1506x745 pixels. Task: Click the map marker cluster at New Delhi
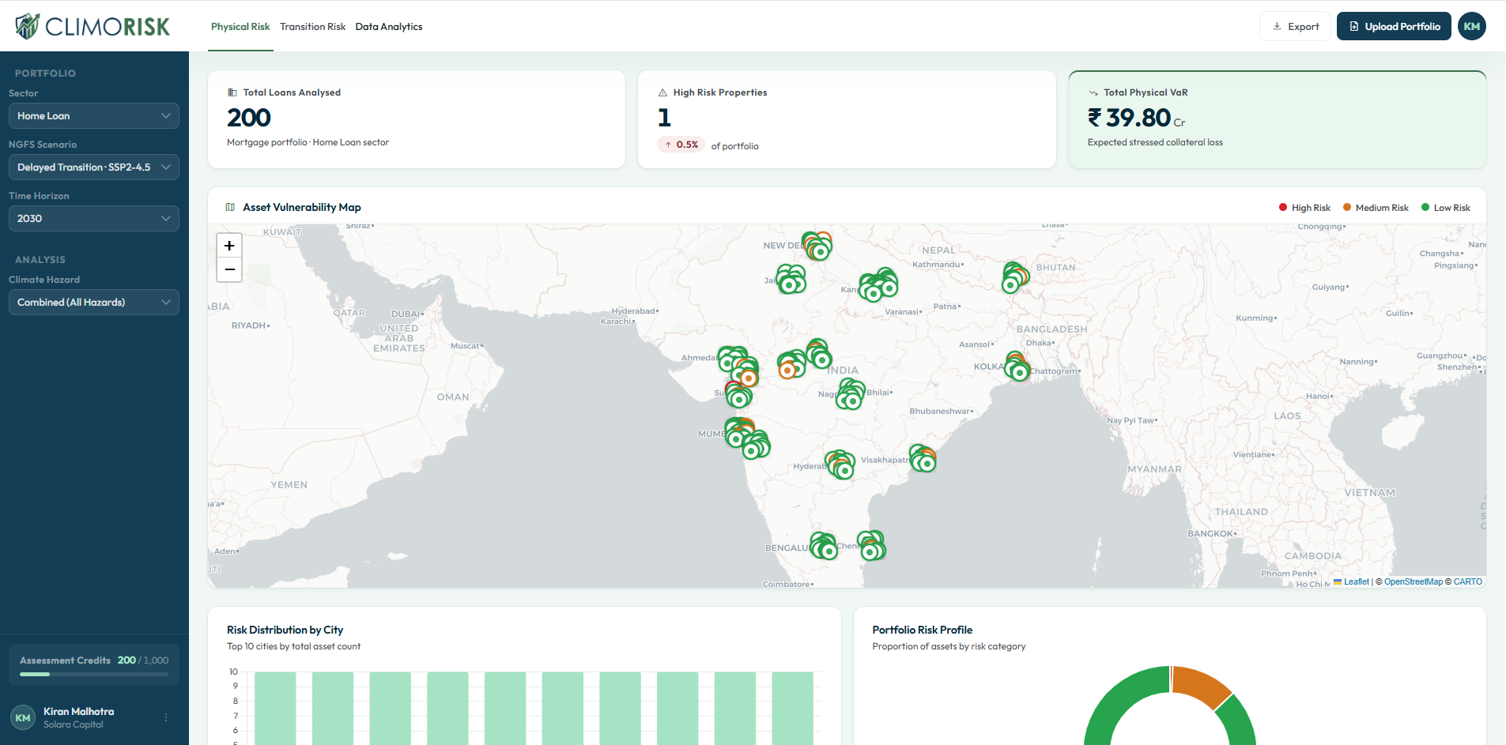(x=817, y=246)
